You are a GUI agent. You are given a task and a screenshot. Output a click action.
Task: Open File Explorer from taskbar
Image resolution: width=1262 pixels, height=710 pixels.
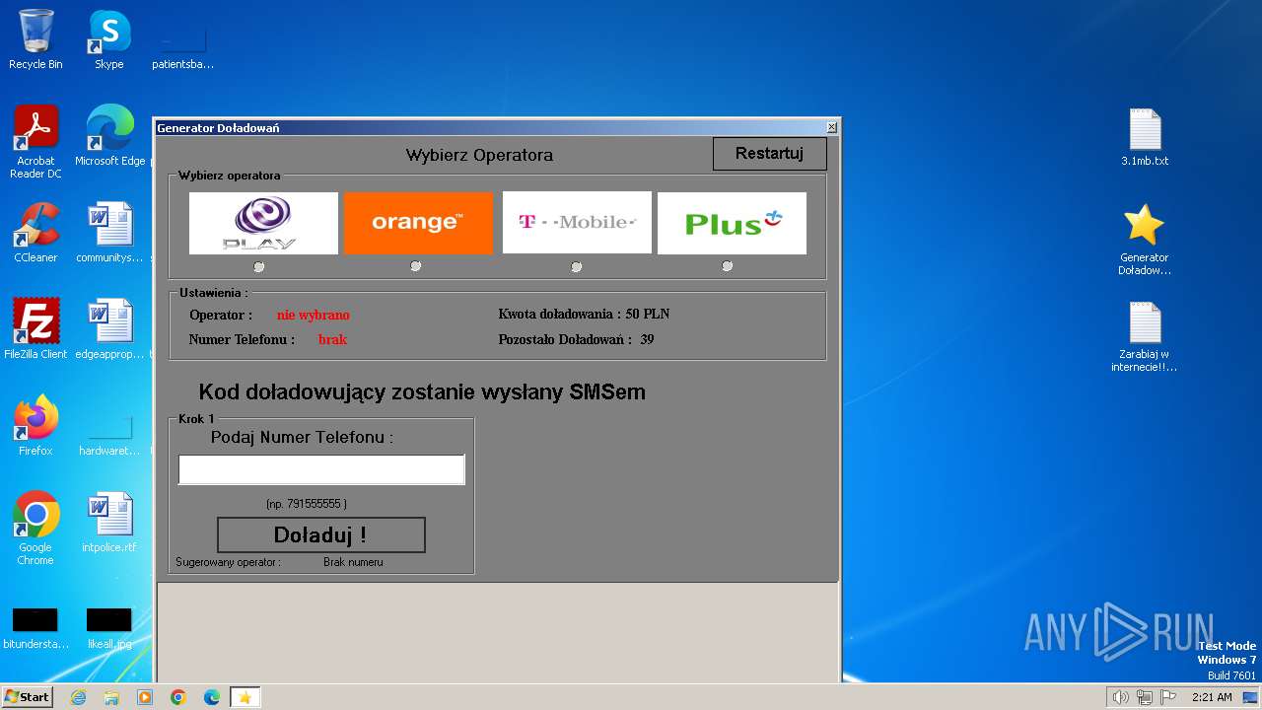pyautogui.click(x=111, y=697)
